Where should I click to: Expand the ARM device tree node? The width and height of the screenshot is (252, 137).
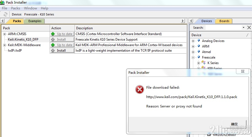click(x=193, y=46)
